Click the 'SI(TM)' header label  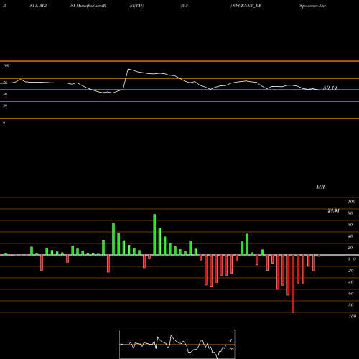click(136, 6)
